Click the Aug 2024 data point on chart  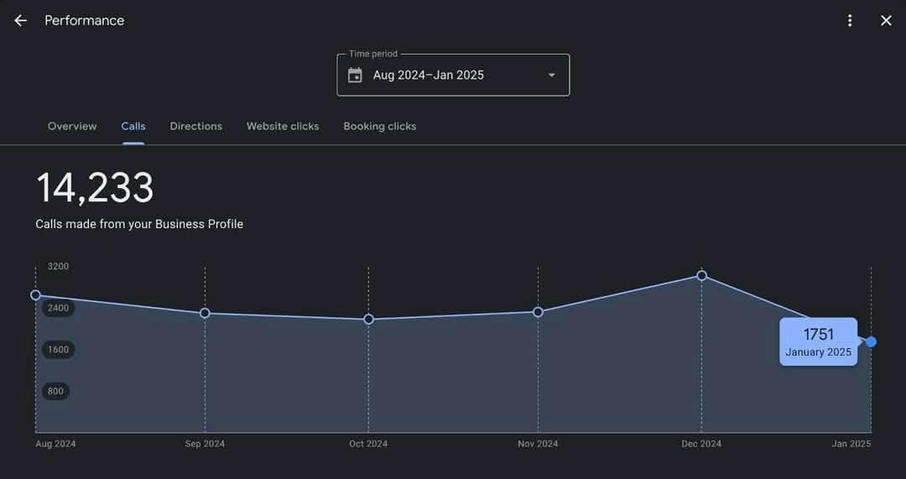click(35, 295)
